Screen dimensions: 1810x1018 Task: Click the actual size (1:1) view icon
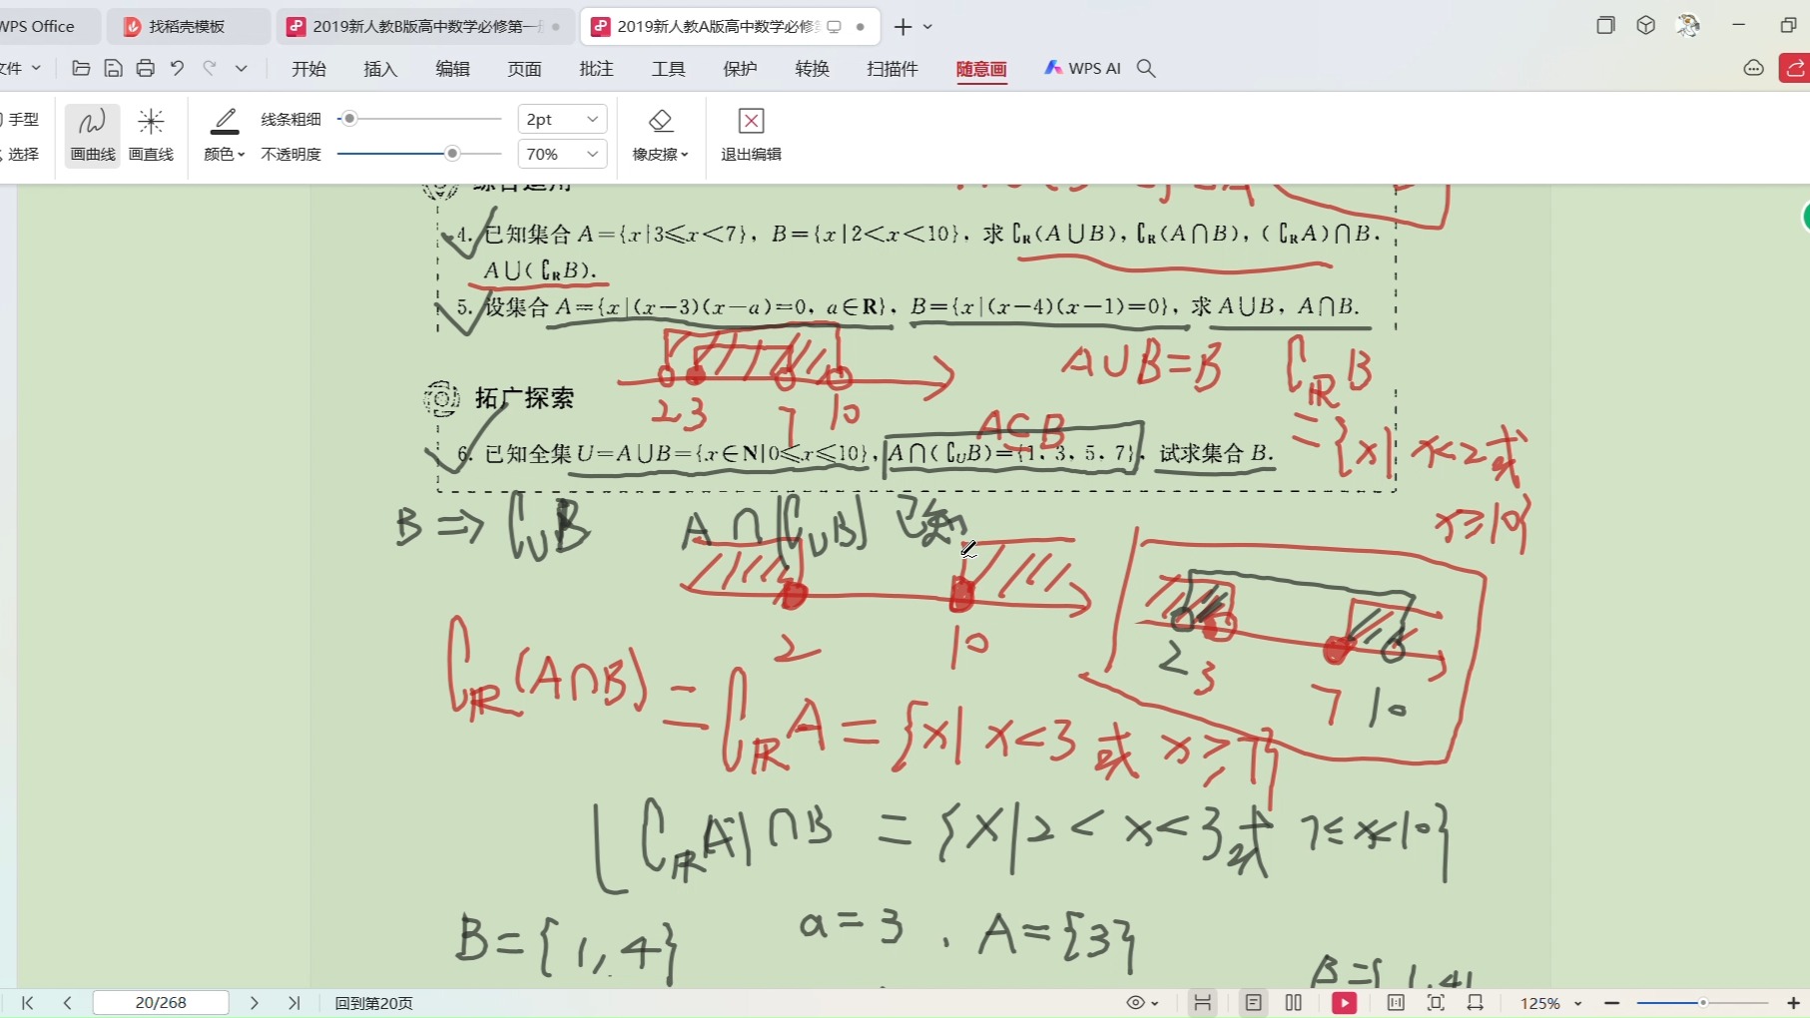[x=1396, y=1003]
